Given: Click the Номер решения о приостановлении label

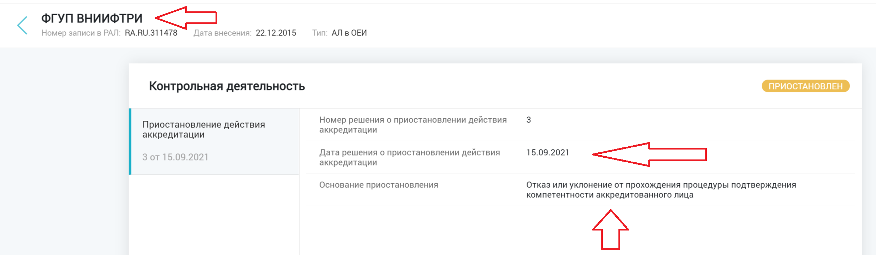Looking at the screenshot, I should tap(413, 125).
